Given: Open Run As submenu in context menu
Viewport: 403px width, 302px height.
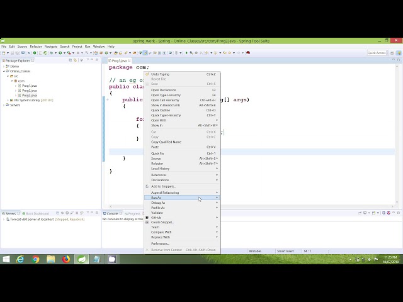Looking at the screenshot, I should point(182,198).
